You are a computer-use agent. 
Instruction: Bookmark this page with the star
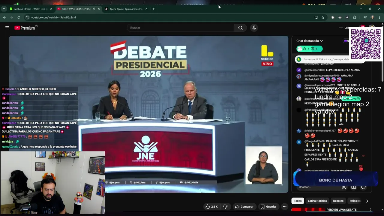point(323,17)
